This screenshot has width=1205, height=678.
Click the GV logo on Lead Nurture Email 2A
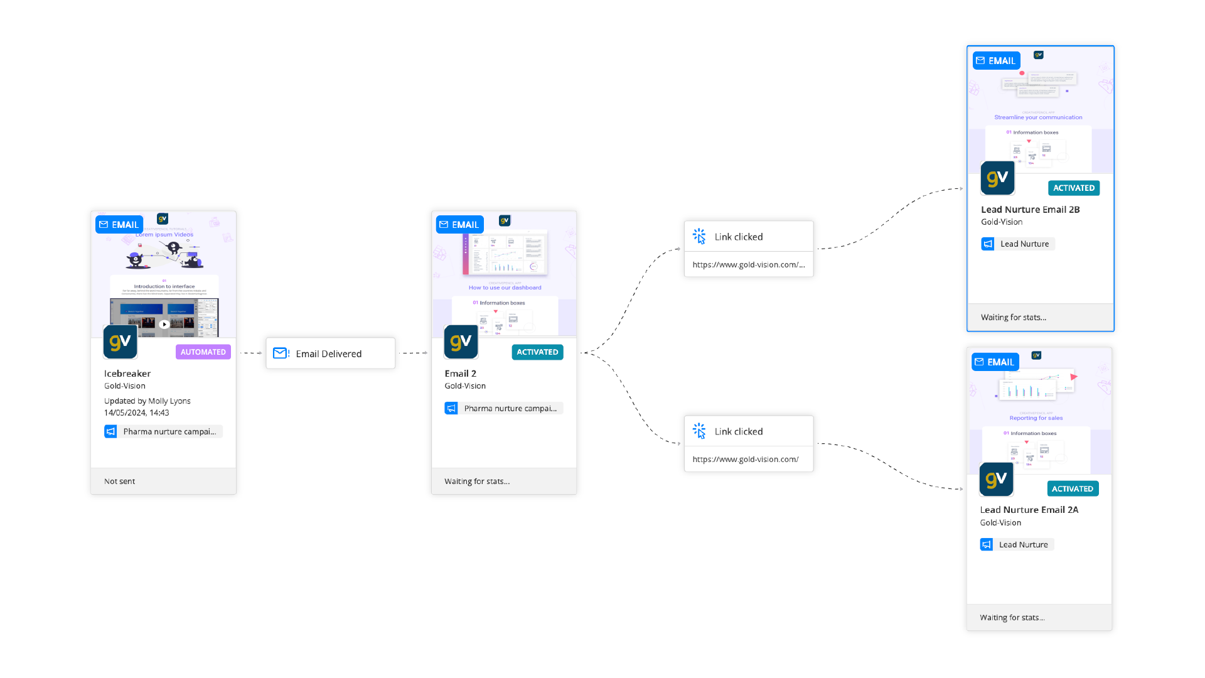[996, 480]
